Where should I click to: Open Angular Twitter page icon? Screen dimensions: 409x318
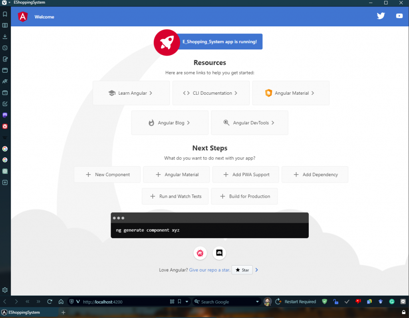[x=381, y=16]
